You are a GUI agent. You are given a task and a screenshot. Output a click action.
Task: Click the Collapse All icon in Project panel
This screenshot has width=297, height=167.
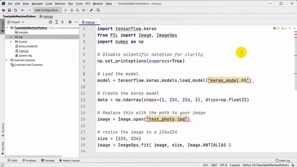62,22
